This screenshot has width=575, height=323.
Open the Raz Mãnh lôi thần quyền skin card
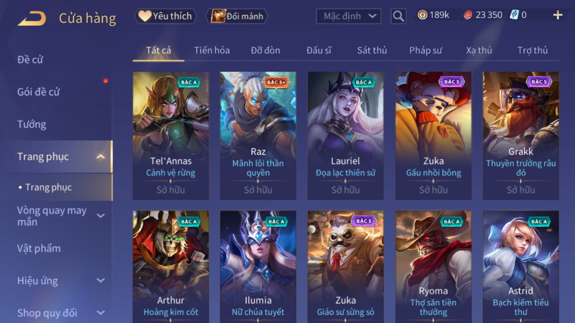click(258, 136)
